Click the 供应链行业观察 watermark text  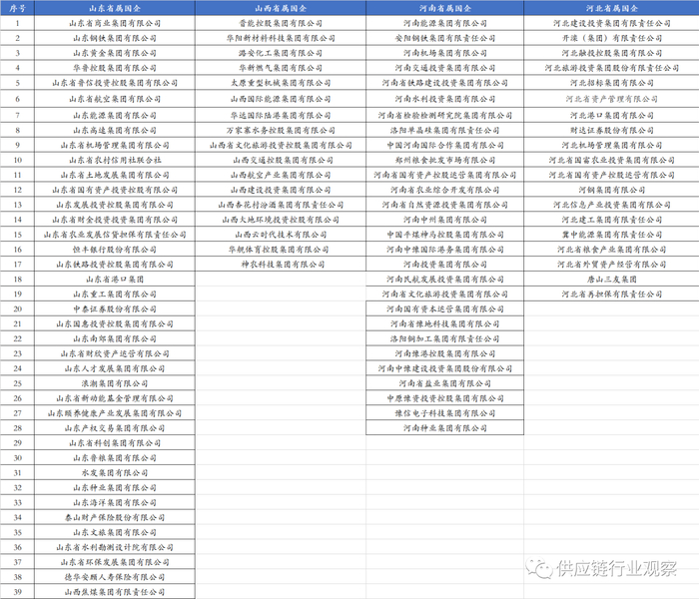(616, 568)
